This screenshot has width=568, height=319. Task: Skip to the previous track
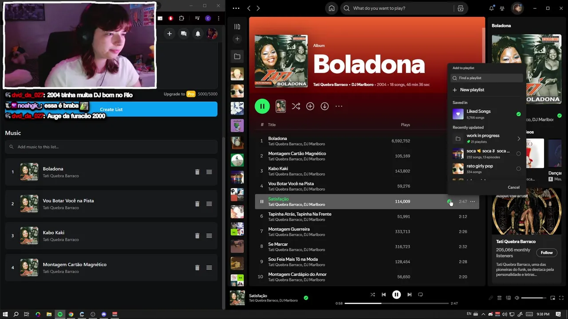(x=383, y=295)
